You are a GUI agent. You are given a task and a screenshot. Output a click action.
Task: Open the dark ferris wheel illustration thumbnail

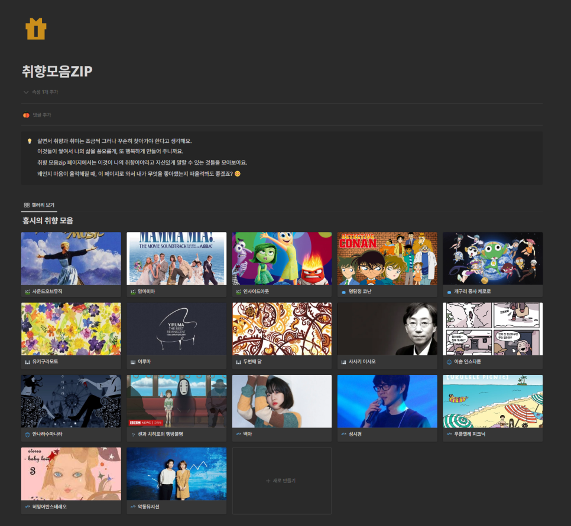coord(71,401)
